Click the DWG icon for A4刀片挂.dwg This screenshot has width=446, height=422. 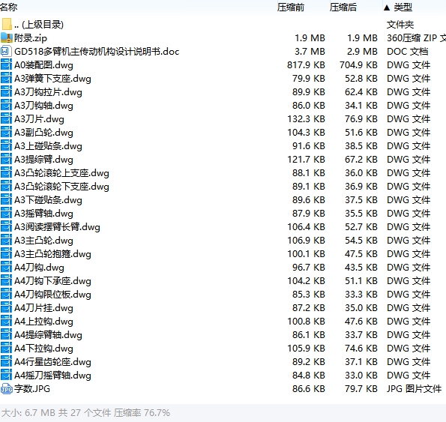pos(6,307)
